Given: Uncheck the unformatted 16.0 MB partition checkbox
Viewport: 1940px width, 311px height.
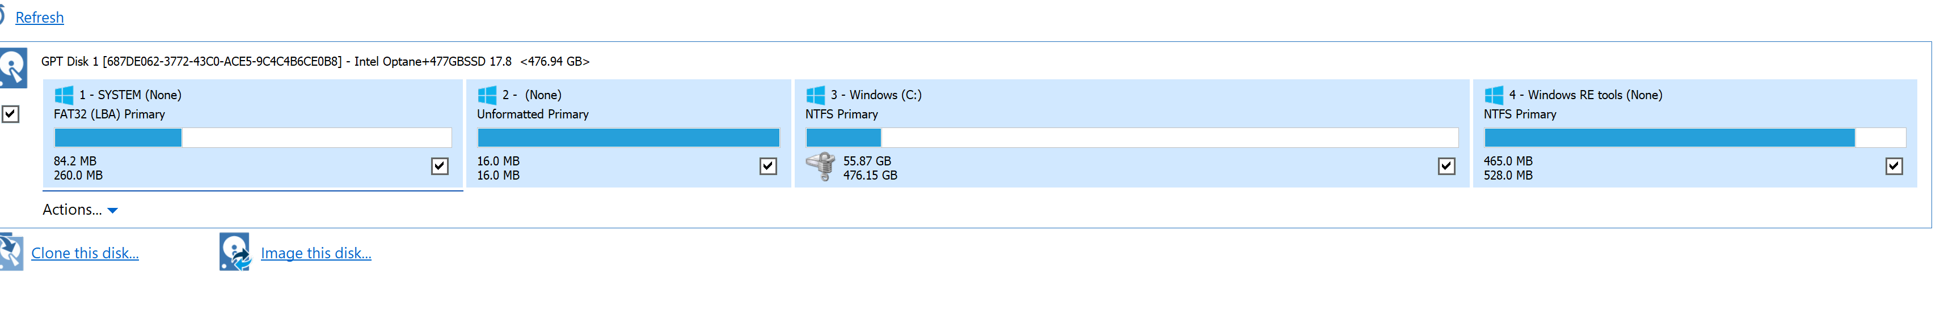Looking at the screenshot, I should click(x=768, y=166).
